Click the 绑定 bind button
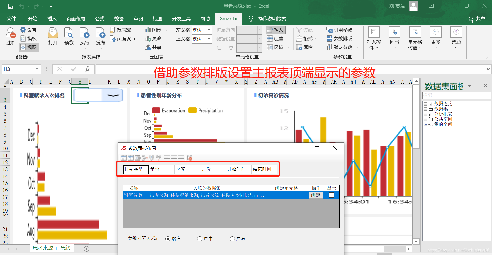This screenshot has height=255, width=492. [x=316, y=195]
